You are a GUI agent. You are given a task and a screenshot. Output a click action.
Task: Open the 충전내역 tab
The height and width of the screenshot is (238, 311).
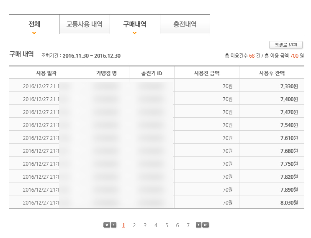[x=185, y=24]
